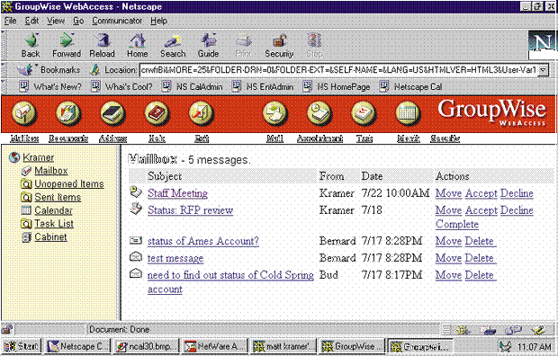Open the File menu
The image size is (558, 356).
point(10,21)
